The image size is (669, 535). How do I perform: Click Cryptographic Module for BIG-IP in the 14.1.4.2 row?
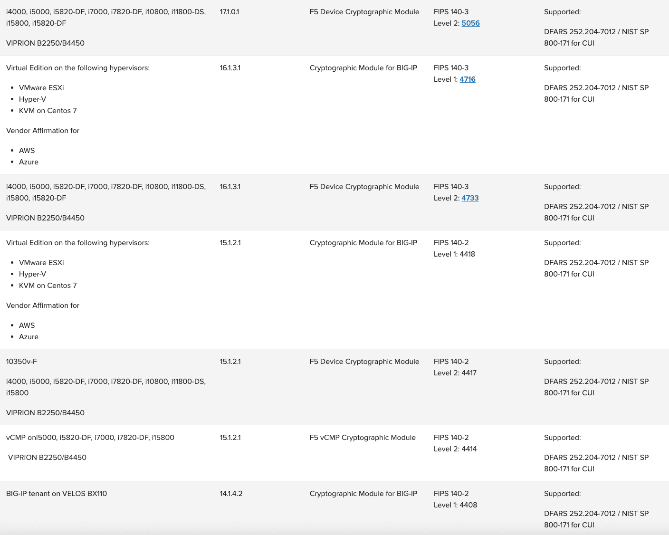pos(363,494)
